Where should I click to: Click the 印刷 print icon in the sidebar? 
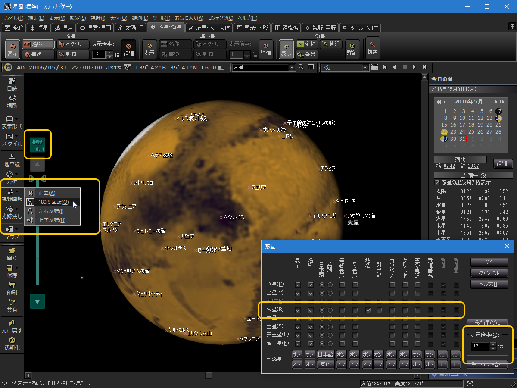[12, 288]
